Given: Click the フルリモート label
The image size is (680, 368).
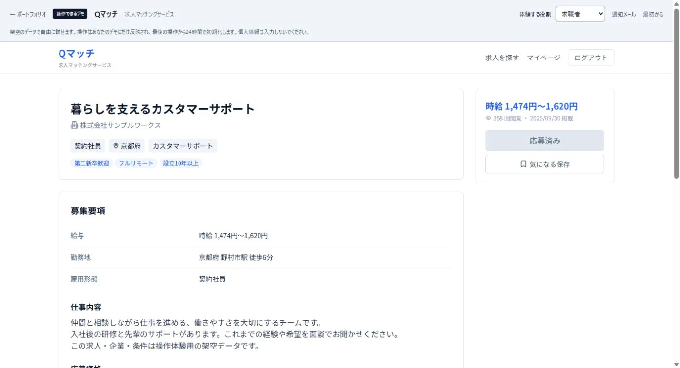Looking at the screenshot, I should tap(136, 163).
